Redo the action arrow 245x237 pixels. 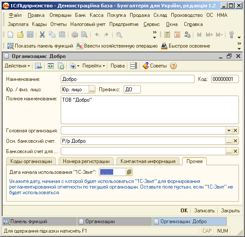tap(106, 35)
